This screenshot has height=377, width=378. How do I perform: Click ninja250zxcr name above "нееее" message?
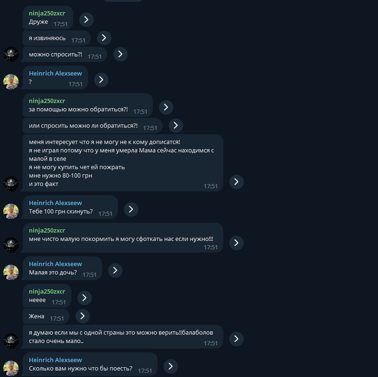tap(47, 291)
